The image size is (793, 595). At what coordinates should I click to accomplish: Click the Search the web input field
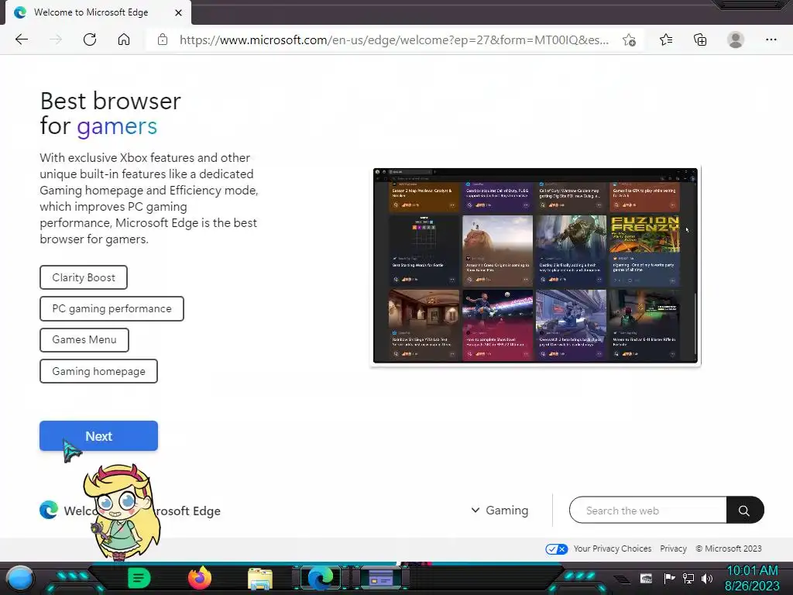coord(648,510)
